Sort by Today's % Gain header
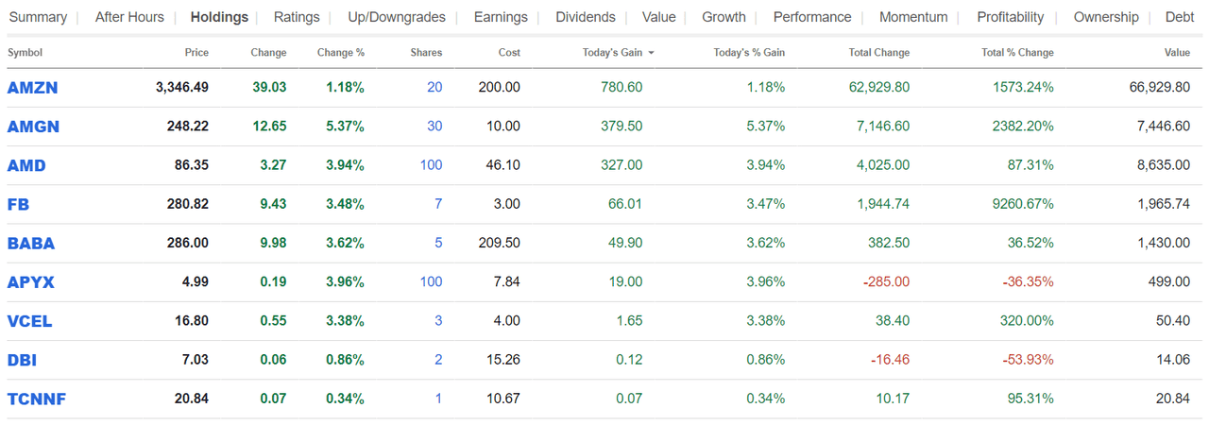The image size is (1209, 425). pyautogui.click(x=749, y=53)
